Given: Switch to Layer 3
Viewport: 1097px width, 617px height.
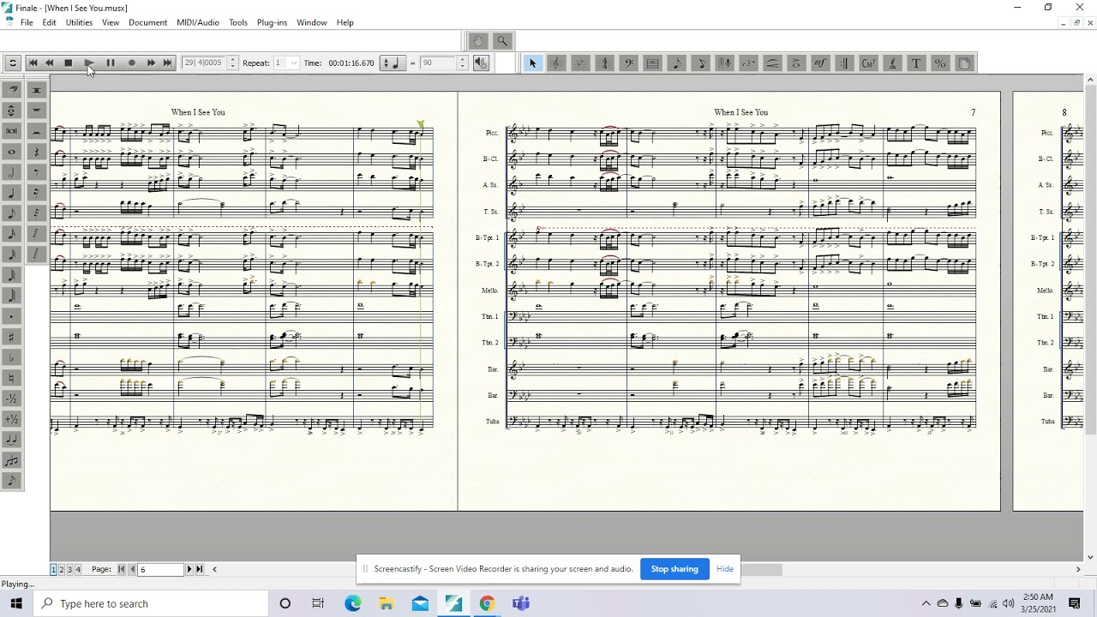Looking at the screenshot, I should (69, 569).
